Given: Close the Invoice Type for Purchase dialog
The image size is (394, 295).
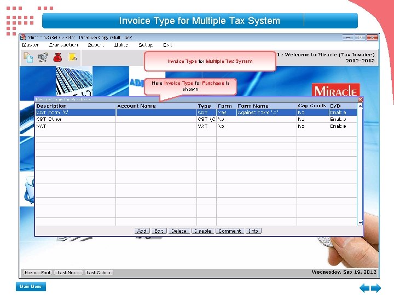Looking at the screenshot, I should 360,99.
